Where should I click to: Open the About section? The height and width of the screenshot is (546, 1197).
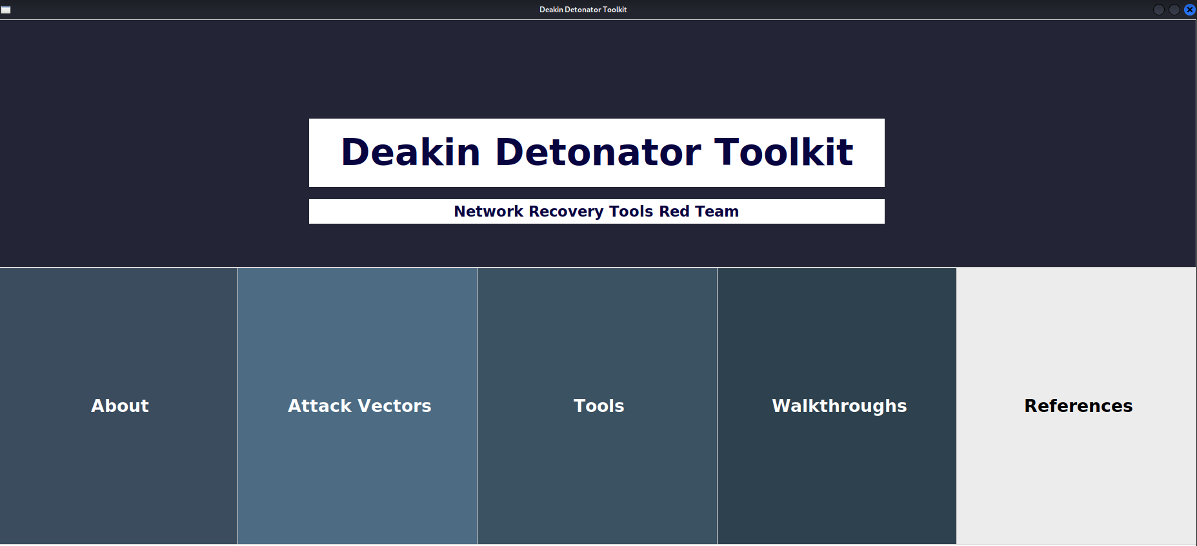(119, 406)
